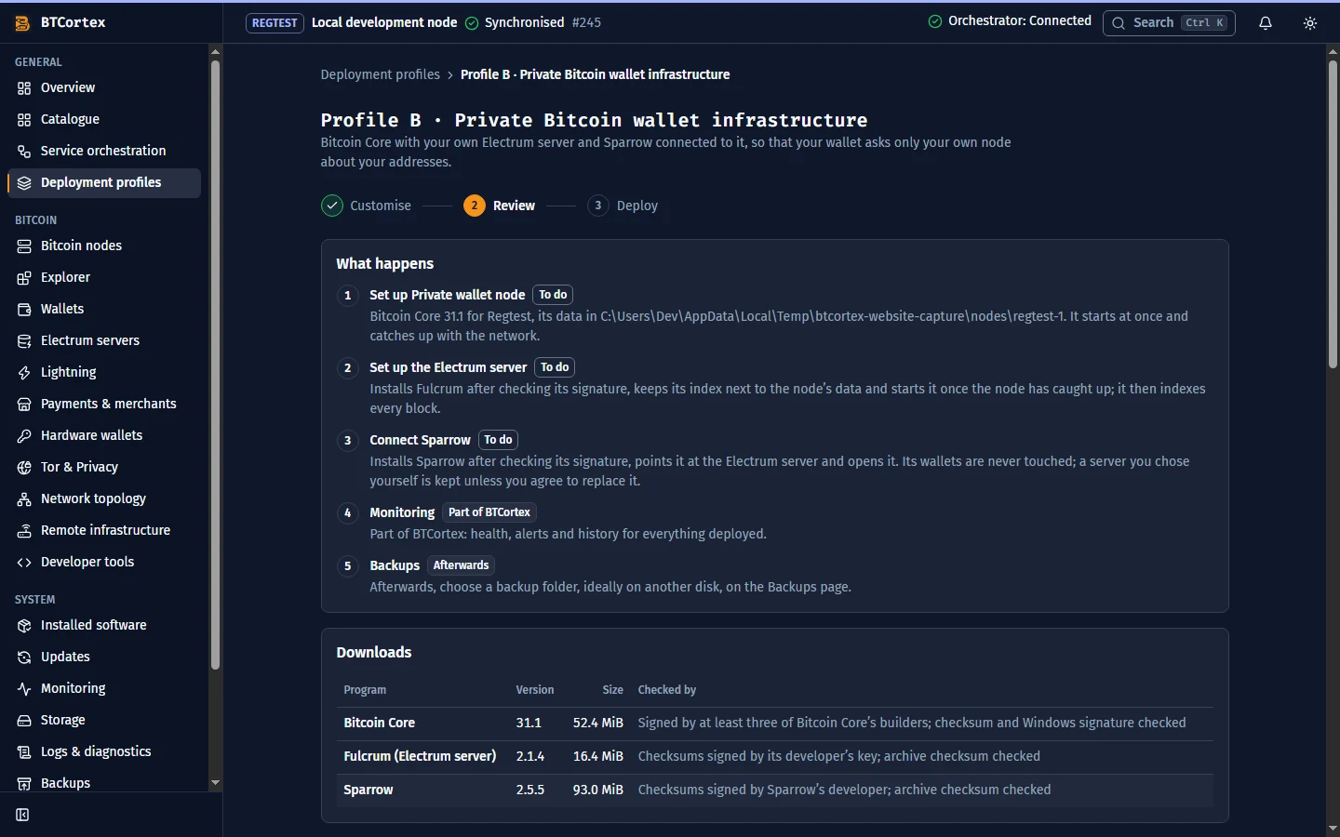This screenshot has width=1340, height=837.
Task: Toggle the light/dark theme sun button
Action: 1310,23
